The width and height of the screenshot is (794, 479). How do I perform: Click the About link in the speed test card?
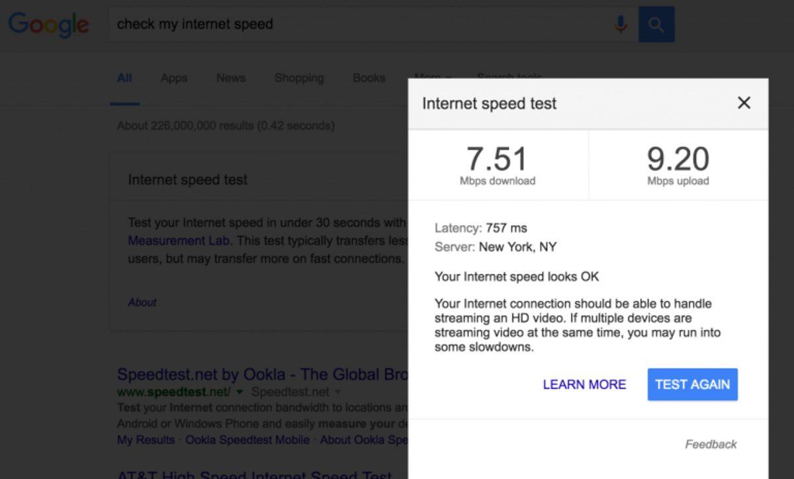point(142,302)
